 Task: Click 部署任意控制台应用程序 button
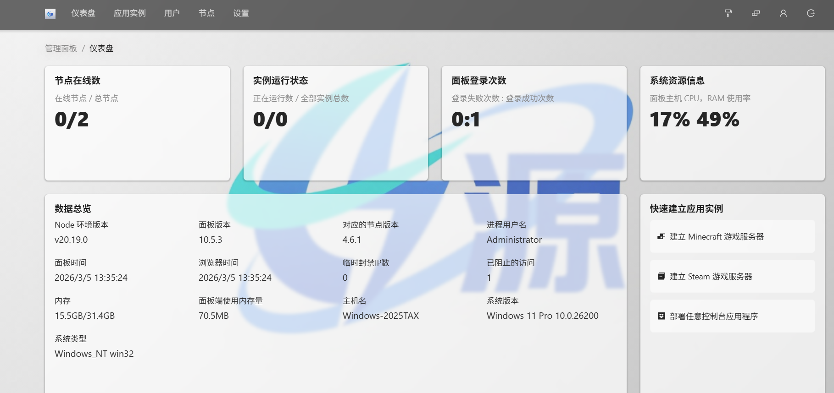(x=732, y=316)
